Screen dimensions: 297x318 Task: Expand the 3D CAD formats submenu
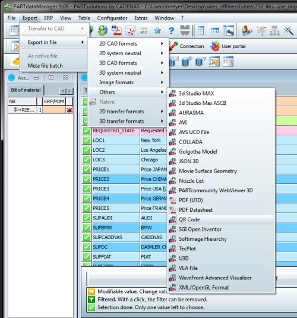(x=128, y=63)
